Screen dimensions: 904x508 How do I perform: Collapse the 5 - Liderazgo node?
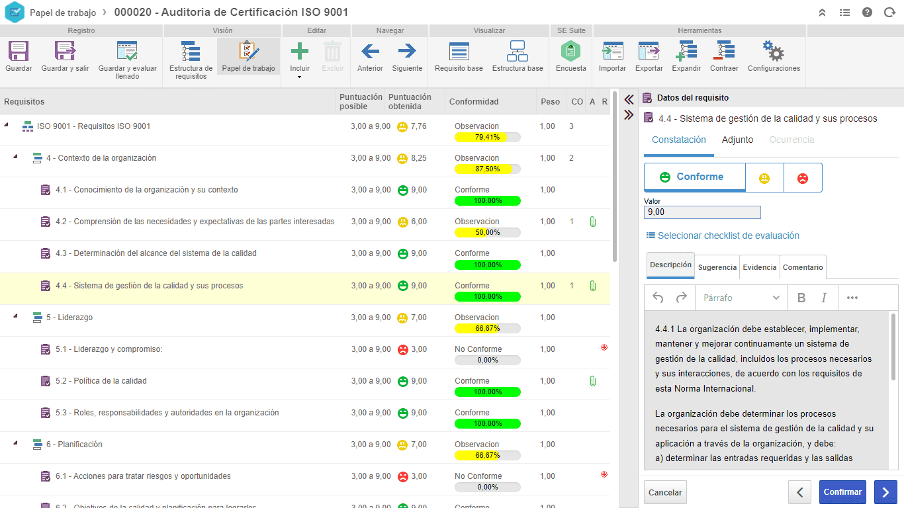click(x=15, y=316)
